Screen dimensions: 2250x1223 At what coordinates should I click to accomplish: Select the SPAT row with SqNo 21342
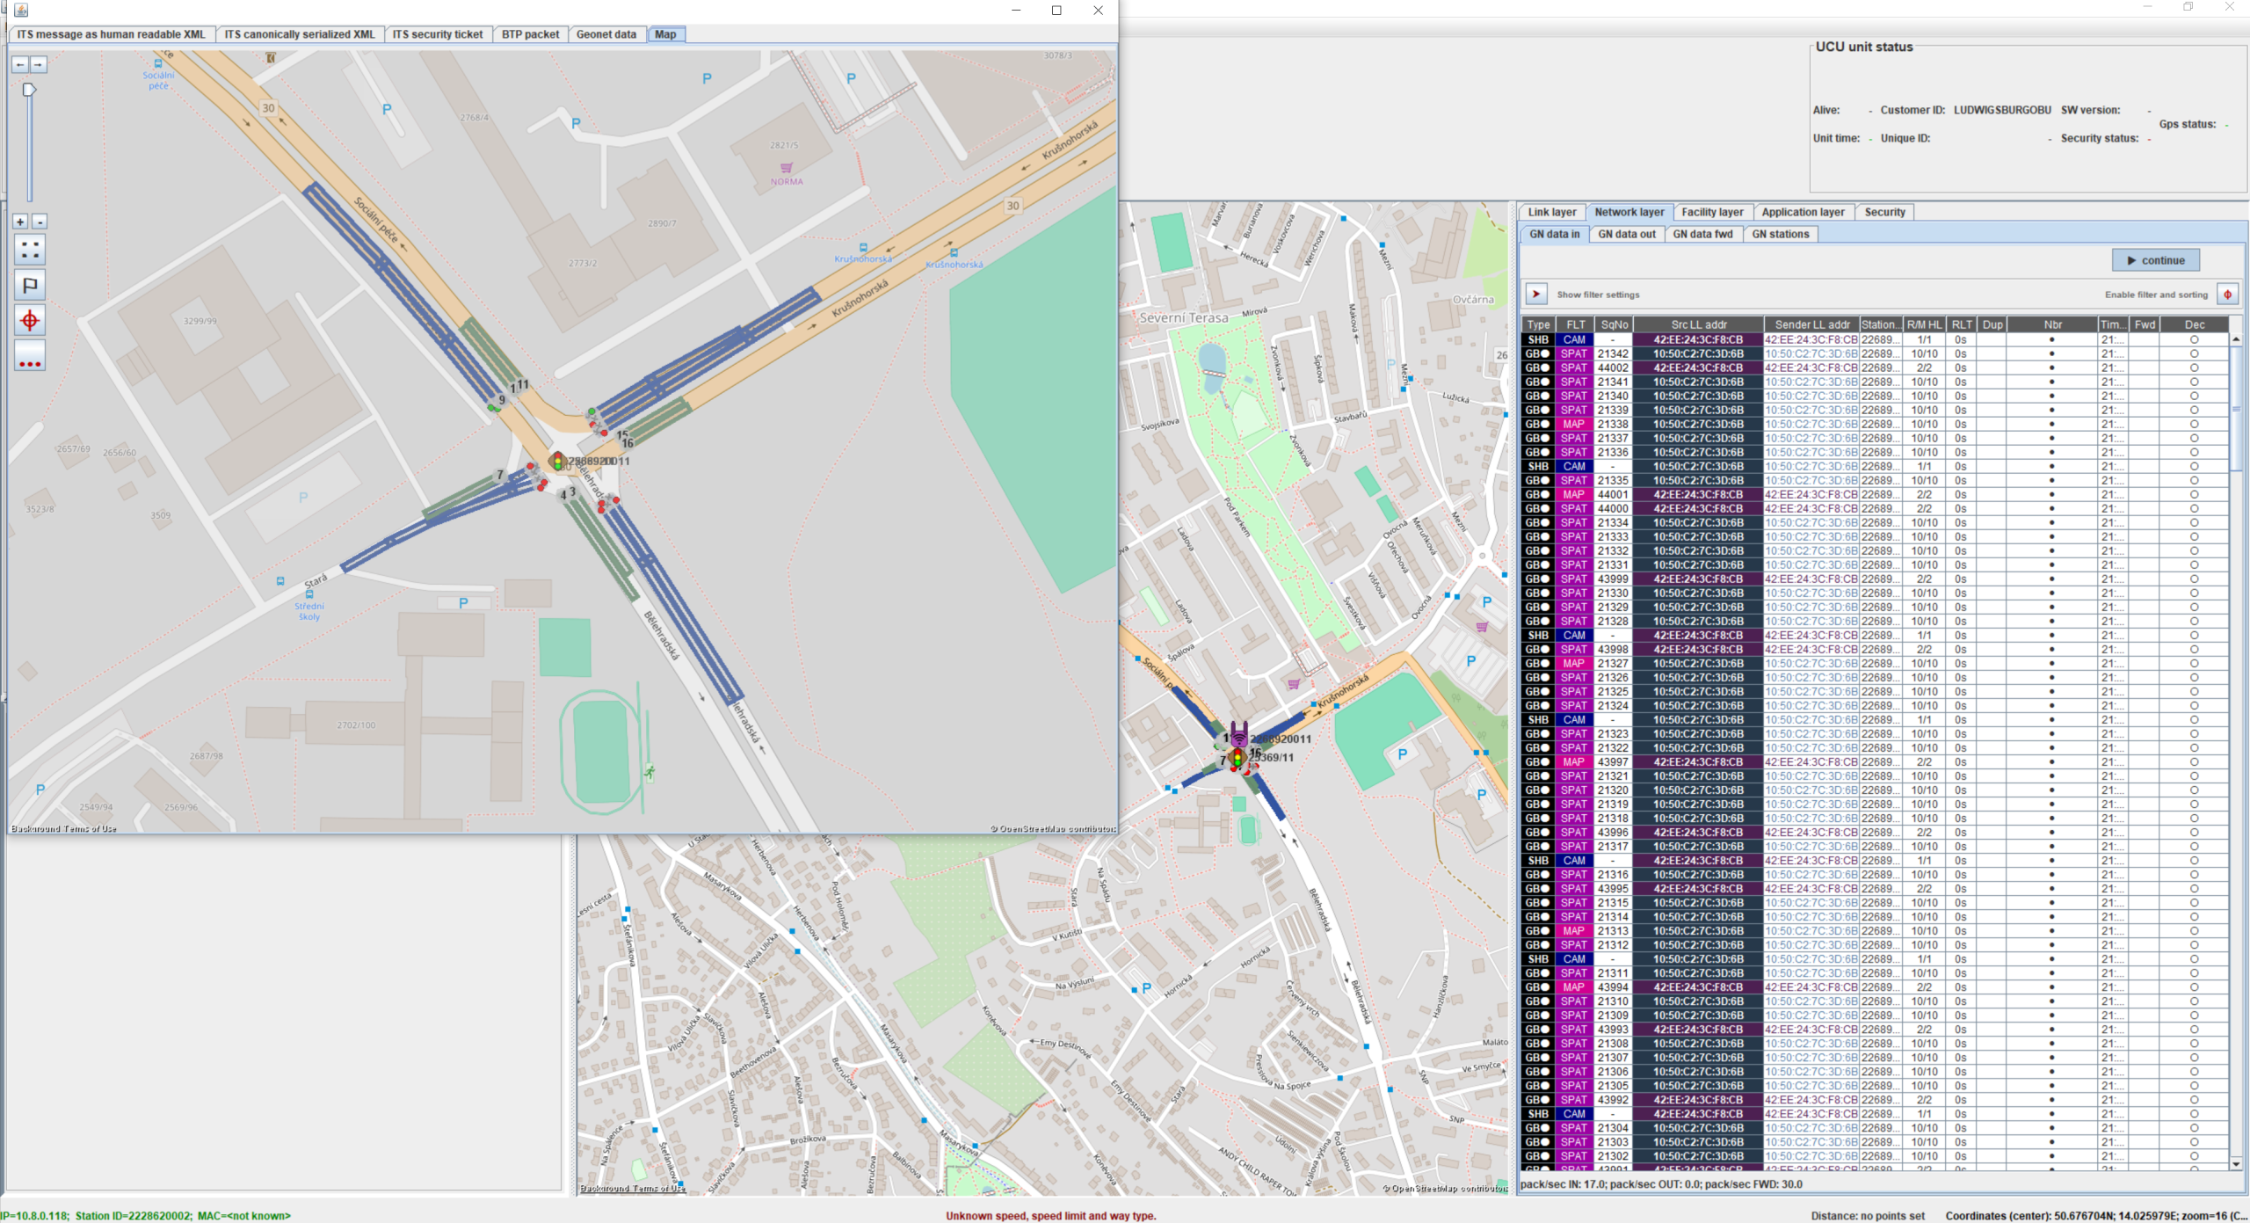click(x=1876, y=353)
